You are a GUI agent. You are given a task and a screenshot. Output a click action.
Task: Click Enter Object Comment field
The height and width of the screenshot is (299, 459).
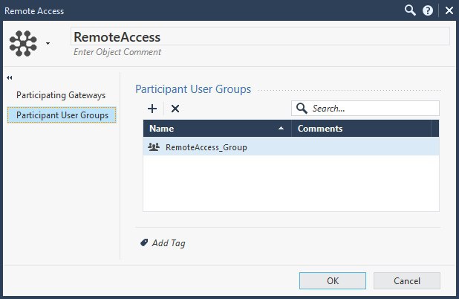tap(117, 52)
